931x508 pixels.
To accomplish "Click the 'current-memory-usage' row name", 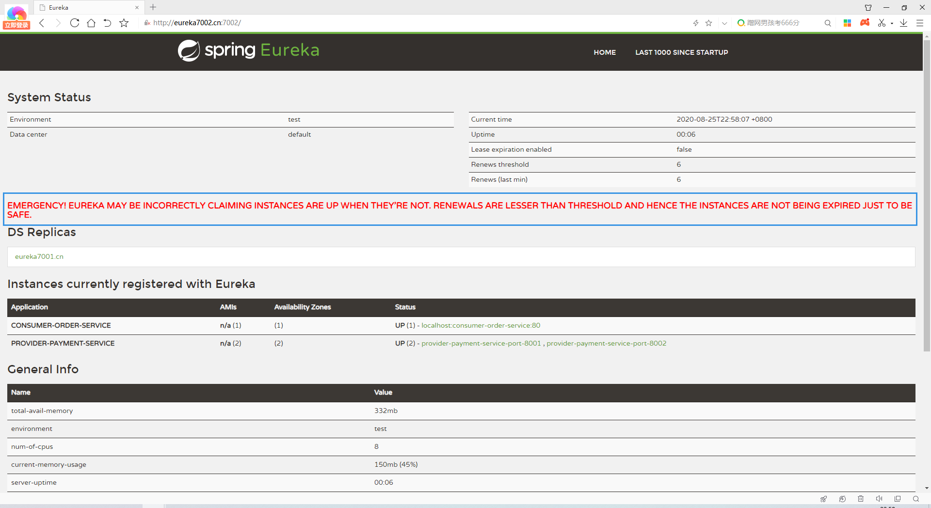I will tap(48, 465).
